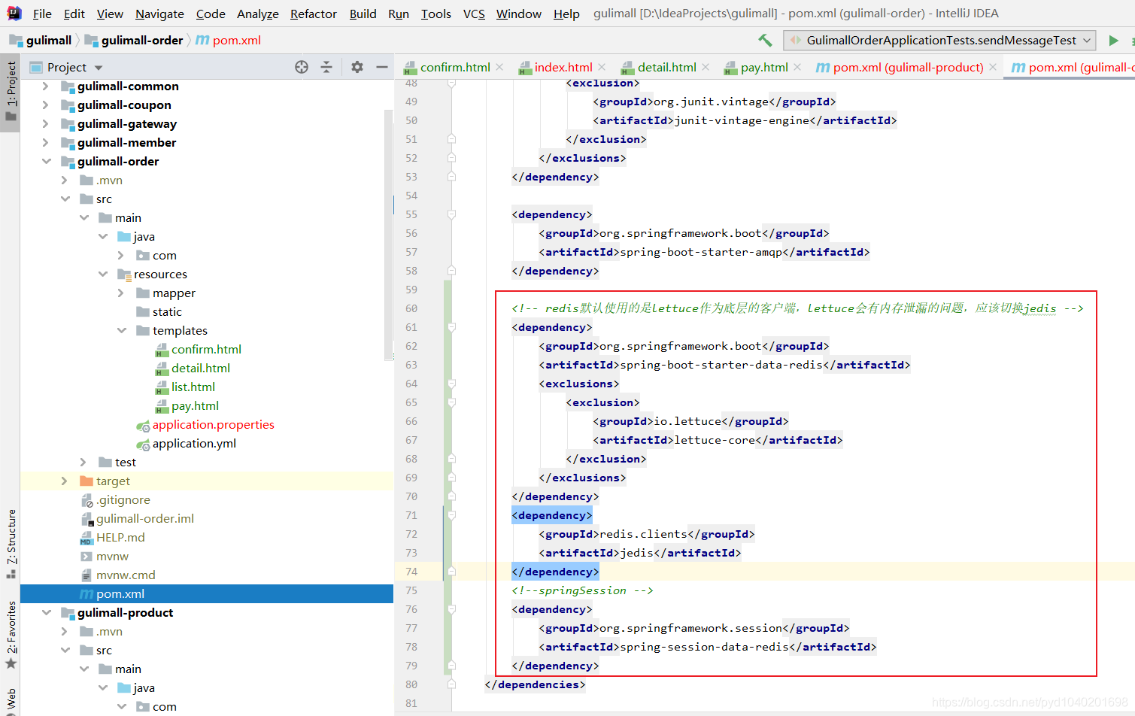Open the 2: Favorites tool window stripe
The height and width of the screenshot is (716, 1135).
[11, 634]
